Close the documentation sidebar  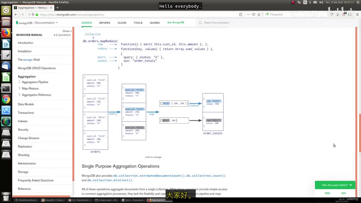67,31
